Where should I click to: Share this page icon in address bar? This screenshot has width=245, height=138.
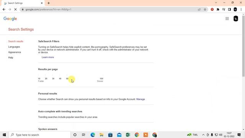[x=199, y=9]
